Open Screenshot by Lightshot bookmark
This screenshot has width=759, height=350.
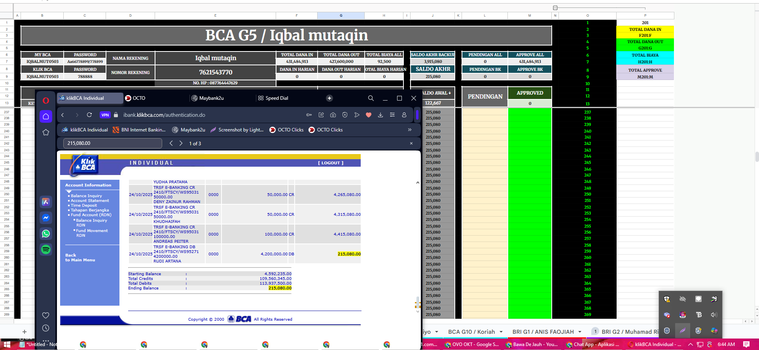pos(237,130)
